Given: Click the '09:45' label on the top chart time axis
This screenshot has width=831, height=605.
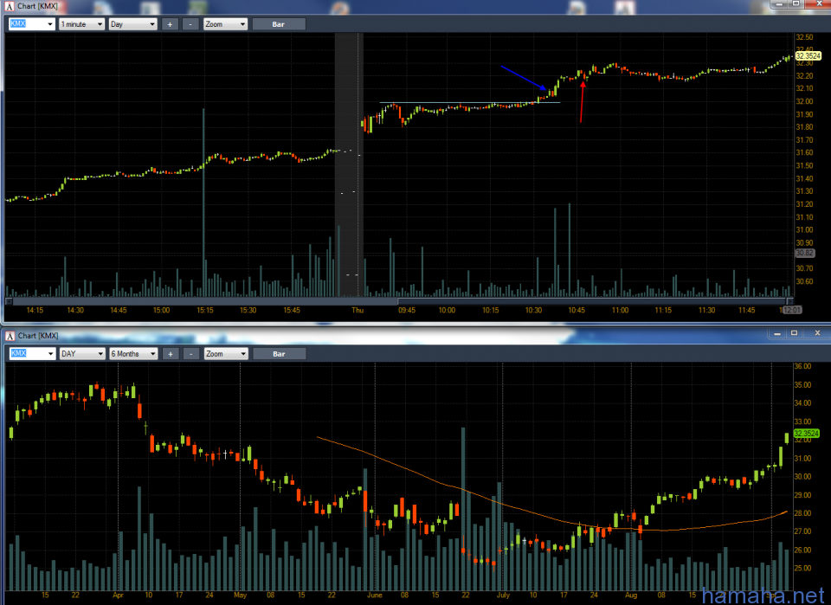Looking at the screenshot, I should pos(407,310).
